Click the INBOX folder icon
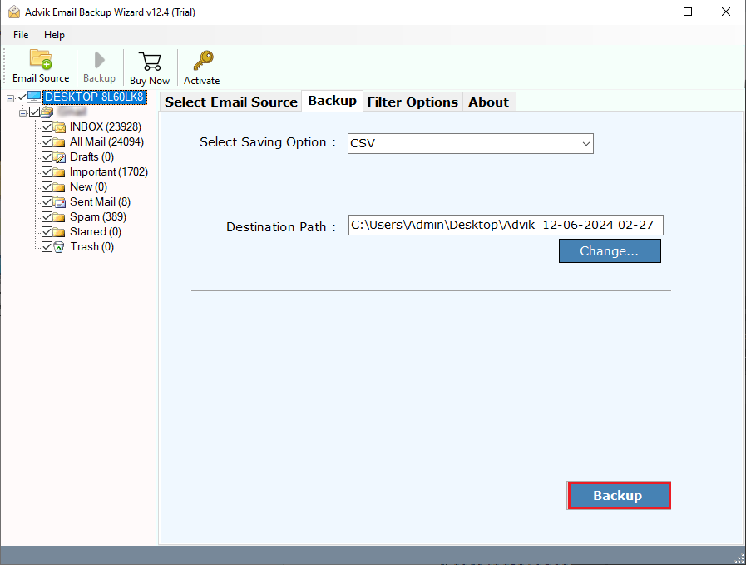746x565 pixels. coord(60,127)
